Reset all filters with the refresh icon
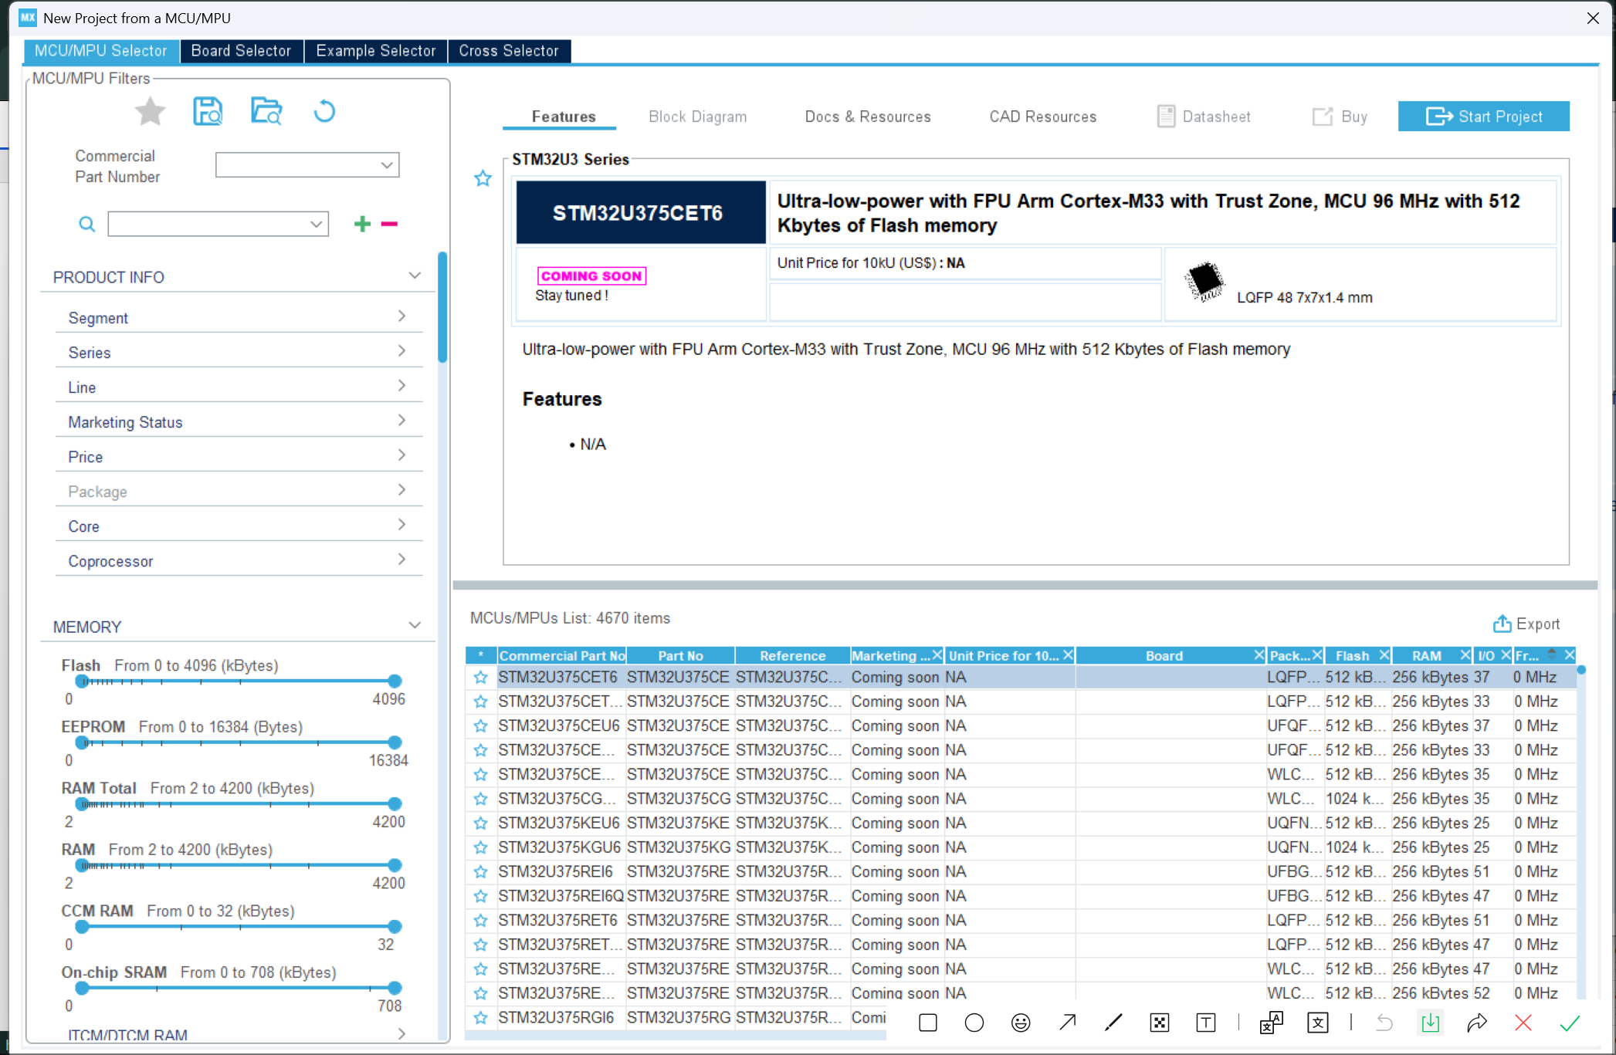 324,112
